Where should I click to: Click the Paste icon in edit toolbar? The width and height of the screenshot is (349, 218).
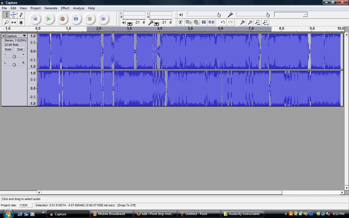[x=196, y=22]
